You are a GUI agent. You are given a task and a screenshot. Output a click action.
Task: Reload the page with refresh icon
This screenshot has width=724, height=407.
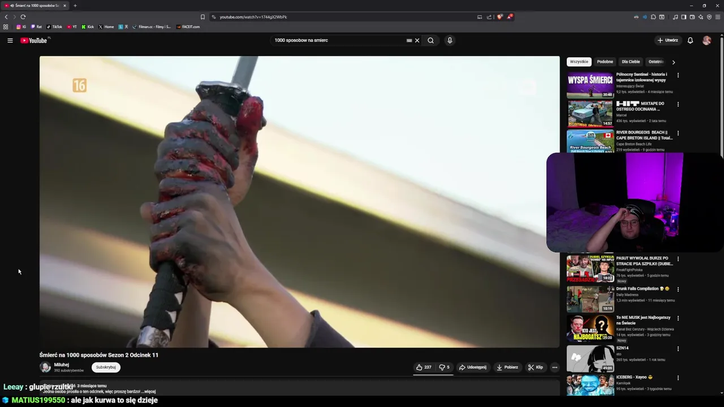pyautogui.click(x=23, y=17)
